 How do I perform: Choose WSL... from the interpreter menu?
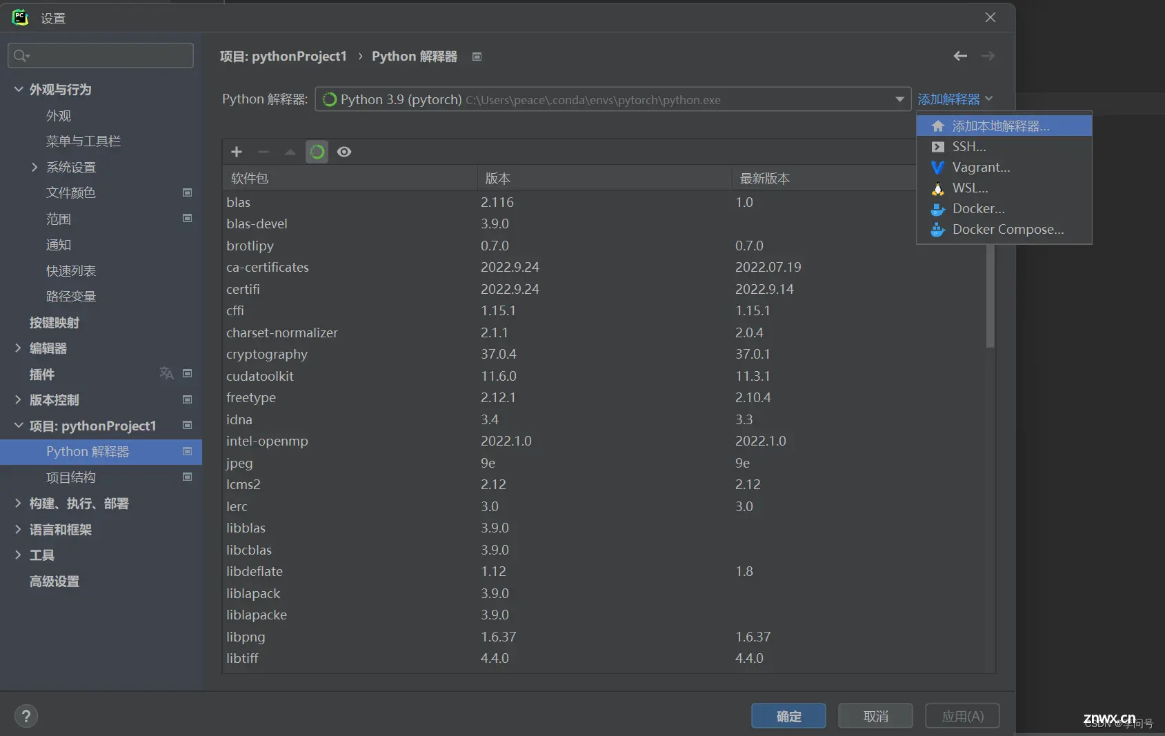pos(1004,188)
